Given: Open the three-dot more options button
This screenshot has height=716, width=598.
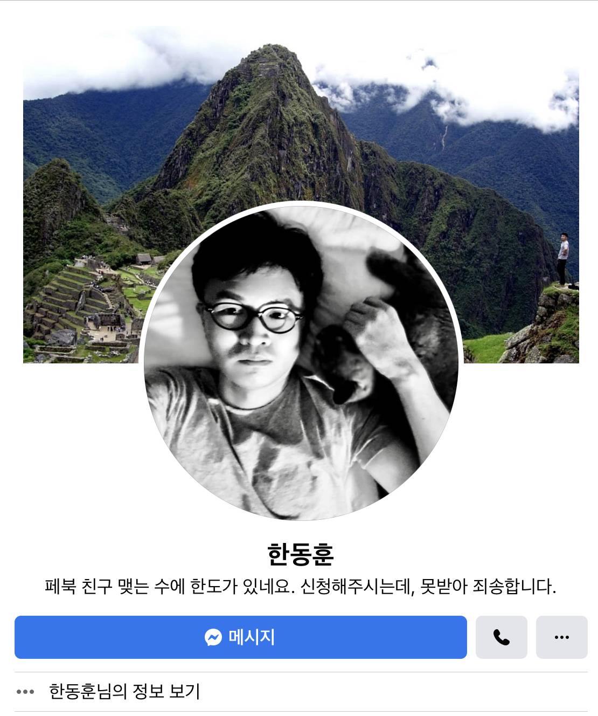Looking at the screenshot, I should click(561, 637).
